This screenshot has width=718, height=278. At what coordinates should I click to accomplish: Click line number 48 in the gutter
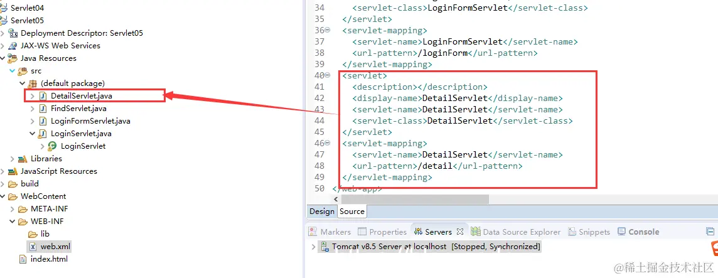coord(319,166)
